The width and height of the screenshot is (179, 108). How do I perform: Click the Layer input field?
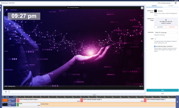point(166,39)
